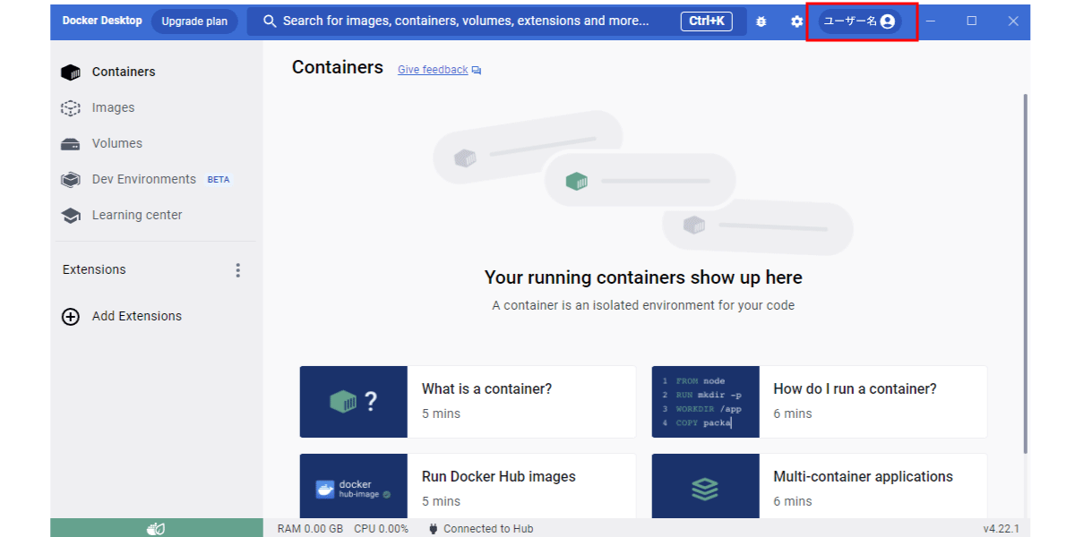This screenshot has width=1075, height=537.
Task: Open Multi-container applications guide
Action: click(820, 486)
